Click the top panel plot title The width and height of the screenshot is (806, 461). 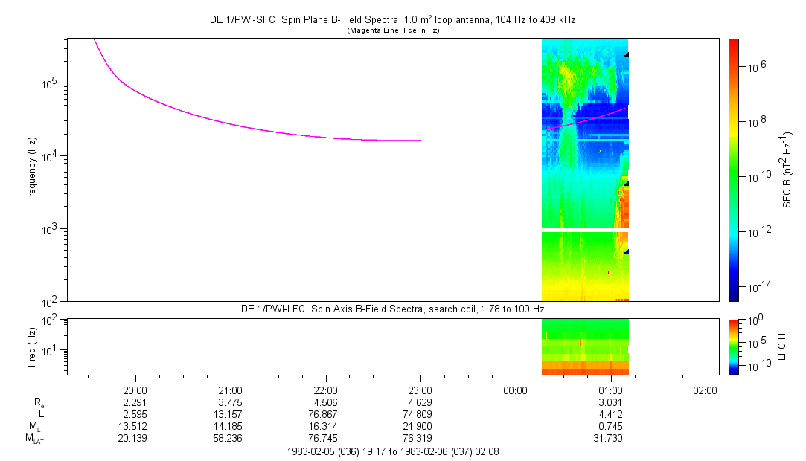393,19
